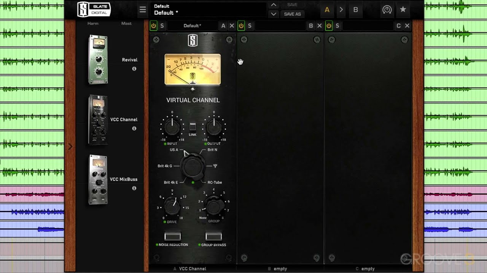The image size is (487, 273).
Task: Select the US A console model
Action: tap(174, 150)
